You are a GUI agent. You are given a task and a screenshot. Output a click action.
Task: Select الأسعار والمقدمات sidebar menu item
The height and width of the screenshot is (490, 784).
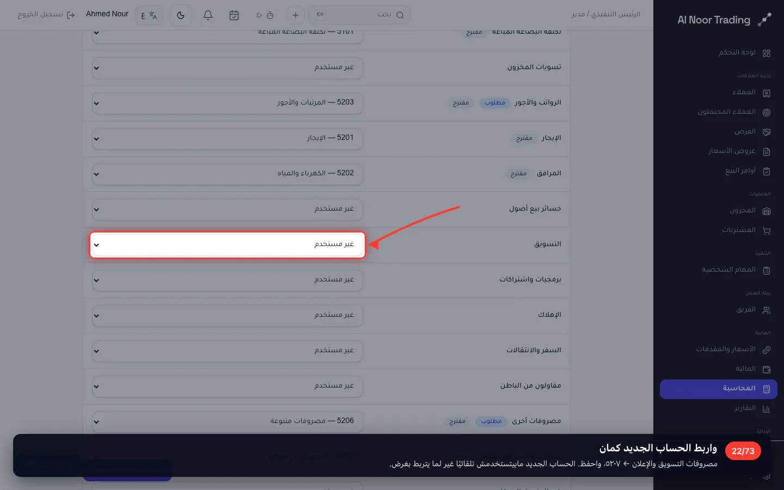tap(719, 350)
